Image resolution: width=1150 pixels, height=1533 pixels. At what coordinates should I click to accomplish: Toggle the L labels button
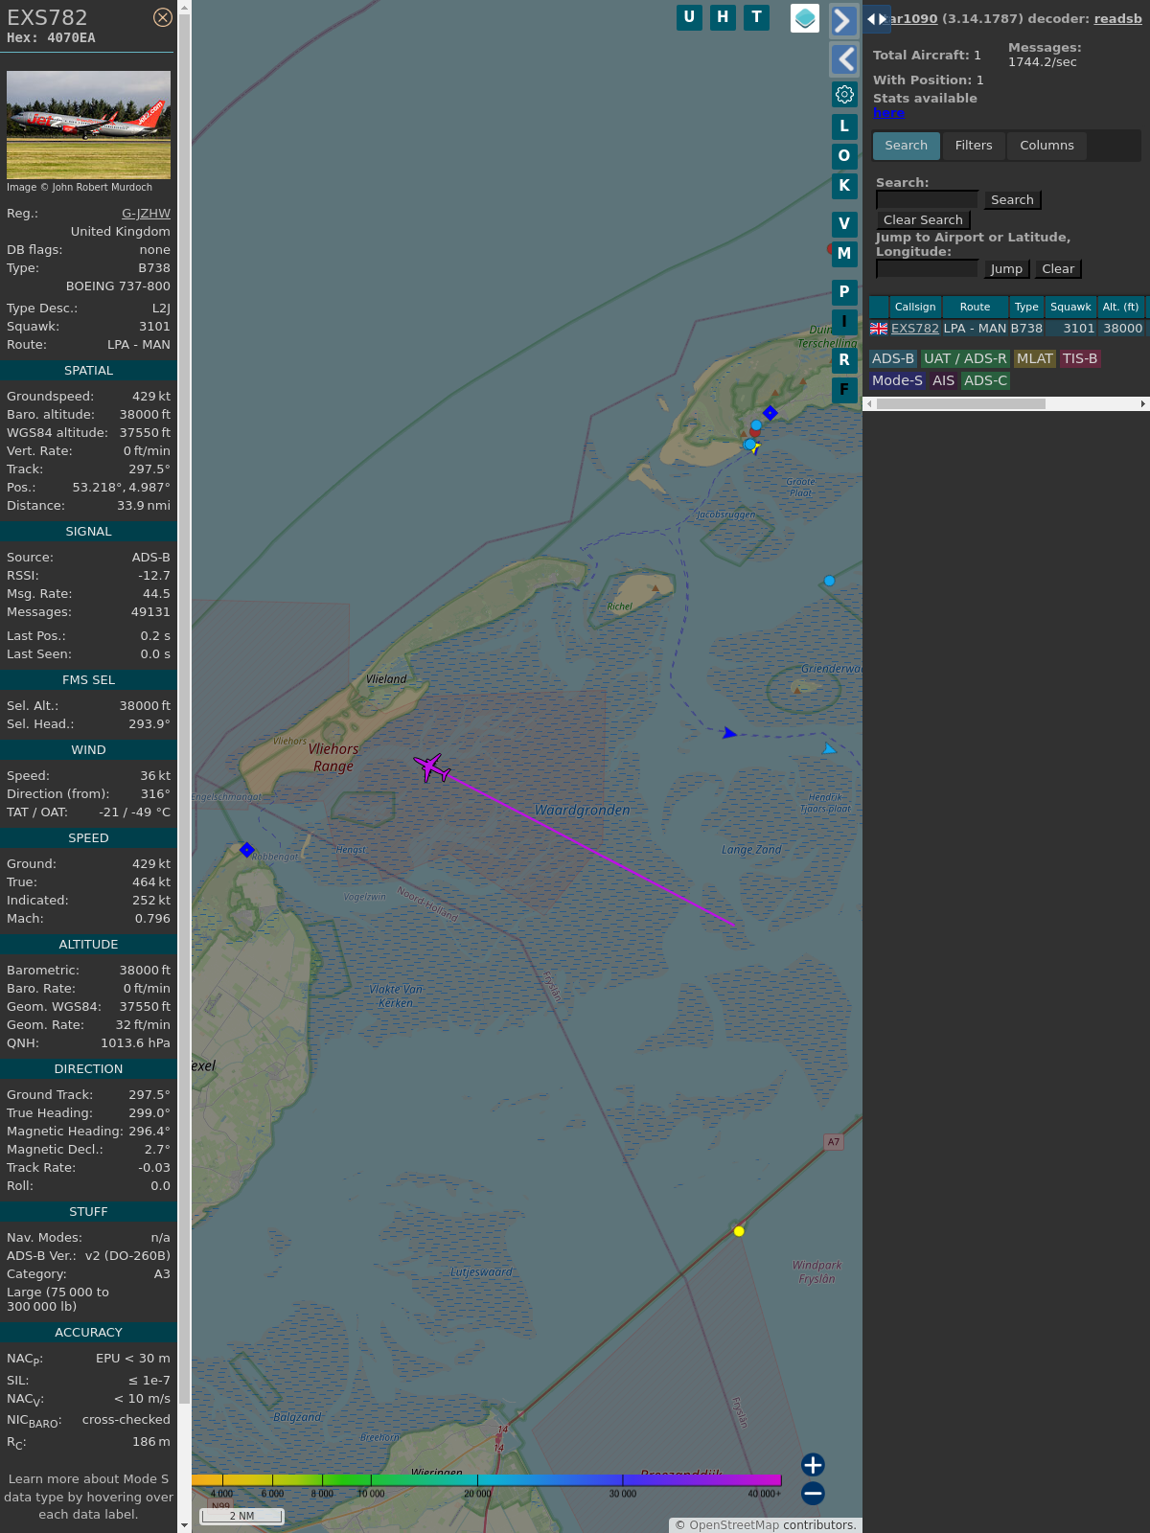844,126
